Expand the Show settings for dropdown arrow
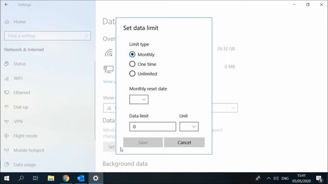This screenshot has height=184, width=328. [233, 108]
